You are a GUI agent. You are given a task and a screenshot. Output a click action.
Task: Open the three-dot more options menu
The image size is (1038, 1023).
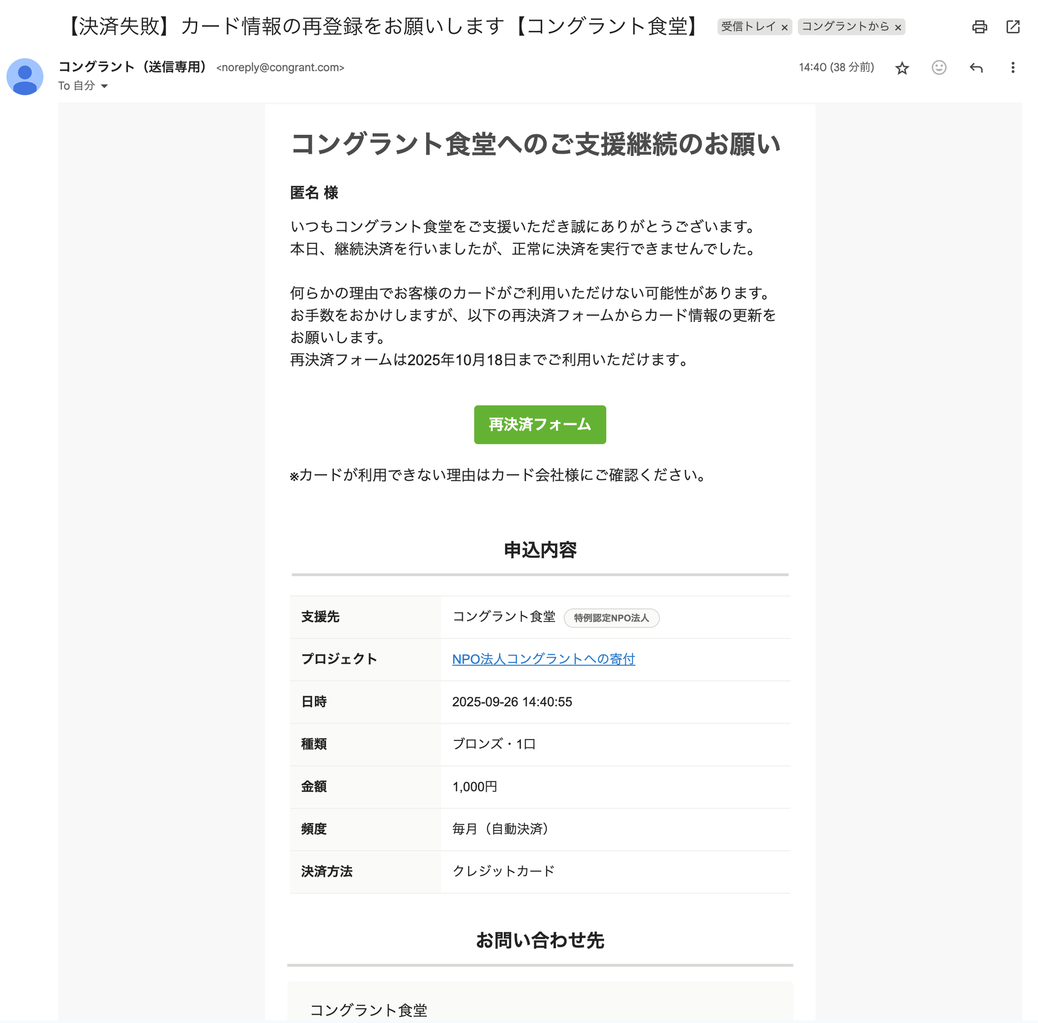1013,68
